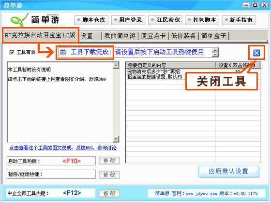Click the 设置(双击修改) column header
Image resolution: width=271 pixels, height=203 pixels.
(238, 65)
